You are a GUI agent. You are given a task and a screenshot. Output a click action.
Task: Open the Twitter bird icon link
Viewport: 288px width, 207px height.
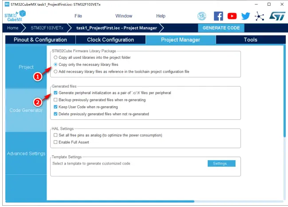[x=245, y=16]
